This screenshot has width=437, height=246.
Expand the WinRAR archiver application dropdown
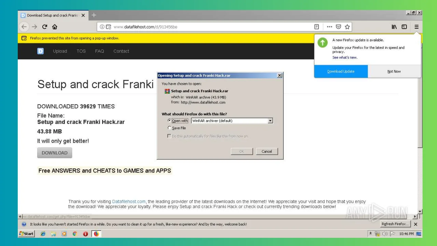point(270,121)
